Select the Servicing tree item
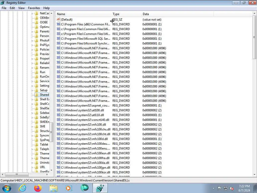The image size is (257, 193). tap(44, 81)
